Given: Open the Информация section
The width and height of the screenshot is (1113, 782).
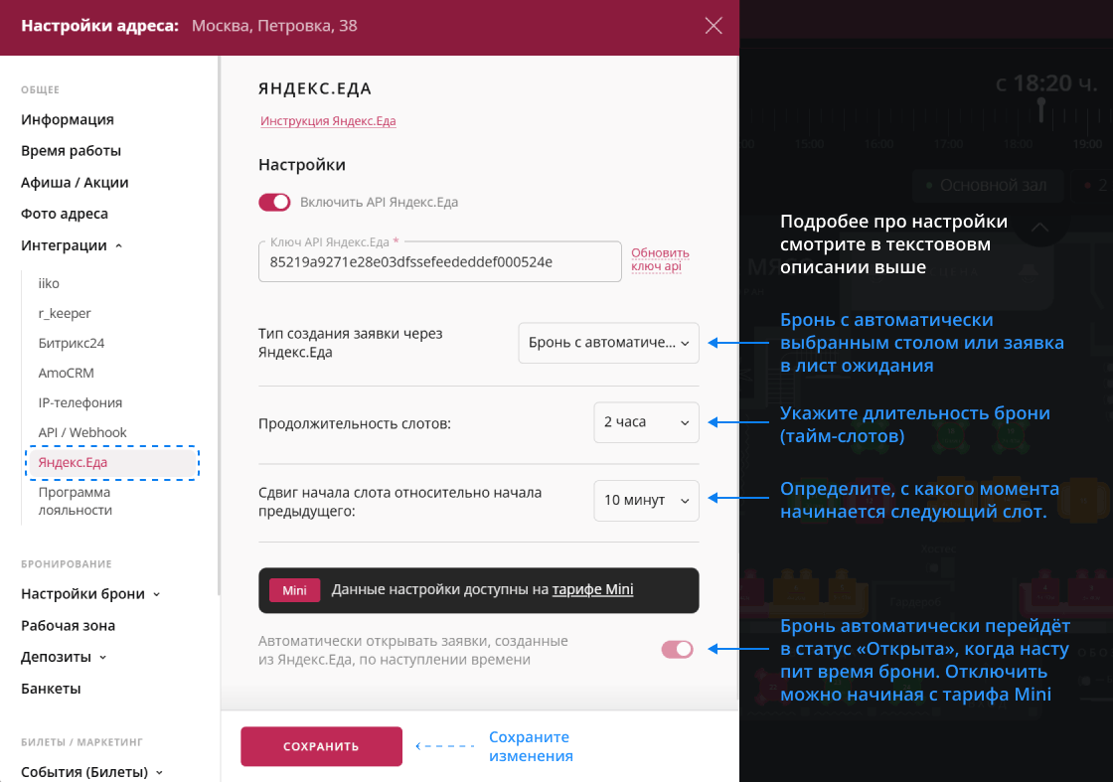Looking at the screenshot, I should [68, 120].
